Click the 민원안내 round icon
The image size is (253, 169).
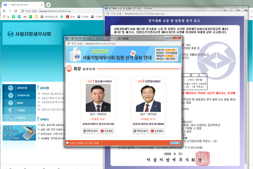(x=11, y=118)
